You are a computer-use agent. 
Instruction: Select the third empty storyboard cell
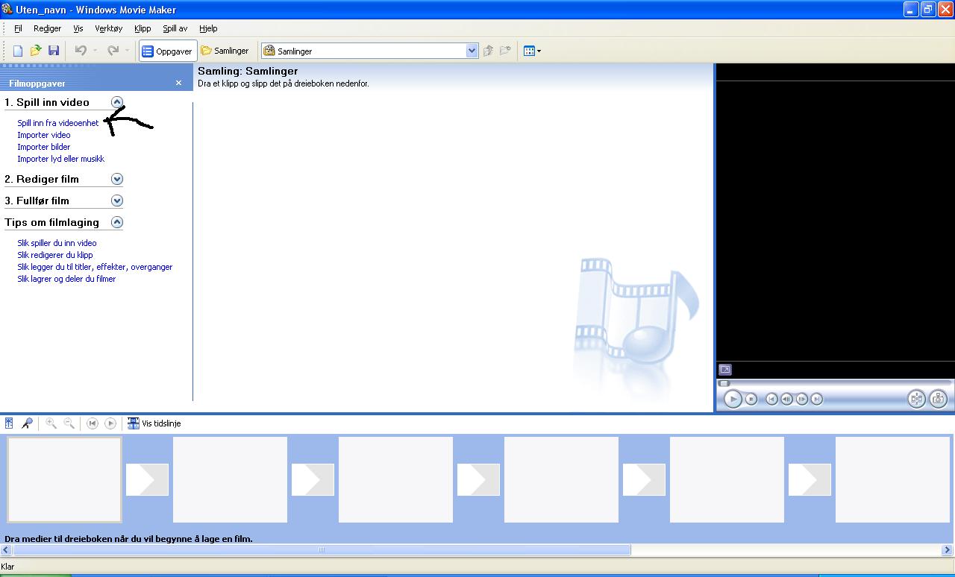pyautogui.click(x=395, y=479)
